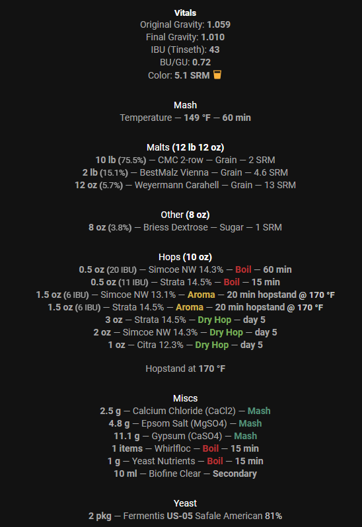Click red Boil label on Simcoe 60 min
362x527 pixels.
(x=243, y=269)
